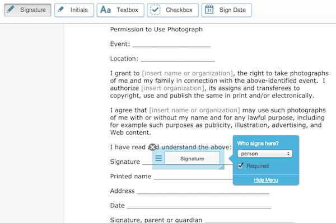336x223 pixels.
Task: Click the signature field drag handle icon
Action: tap(158, 158)
